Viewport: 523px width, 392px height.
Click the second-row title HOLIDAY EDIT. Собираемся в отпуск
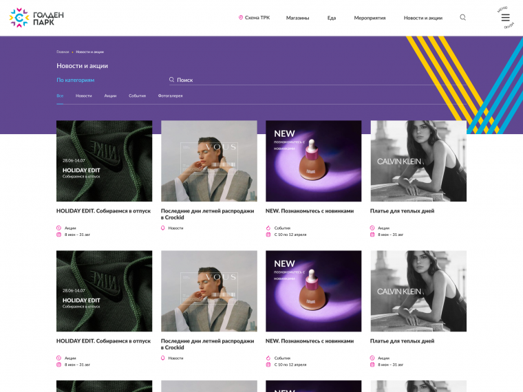click(103, 341)
